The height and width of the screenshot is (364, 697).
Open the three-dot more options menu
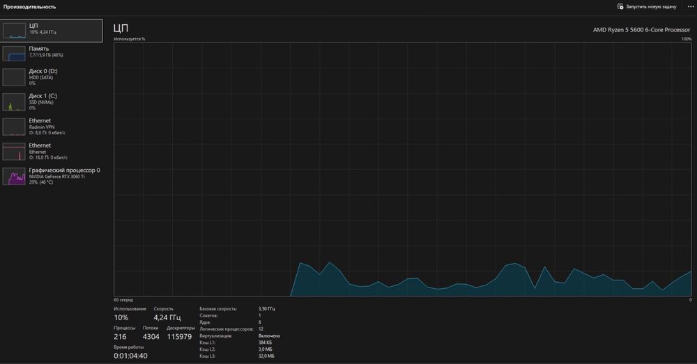click(690, 7)
